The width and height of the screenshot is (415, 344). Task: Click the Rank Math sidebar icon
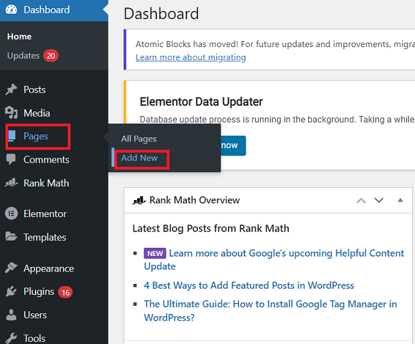click(11, 183)
